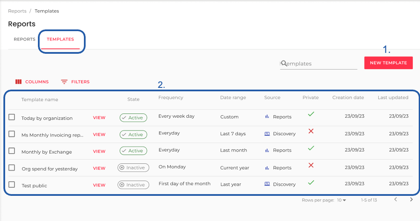Select the Today by organization checkbox
The image size is (420, 221).
coord(12,117)
